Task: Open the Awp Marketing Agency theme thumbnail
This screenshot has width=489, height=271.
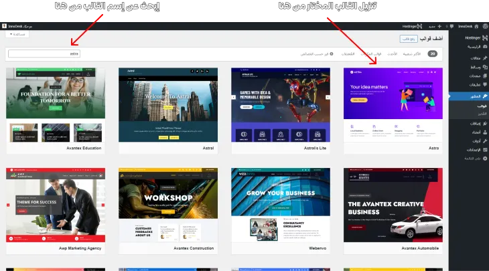Action: point(56,205)
